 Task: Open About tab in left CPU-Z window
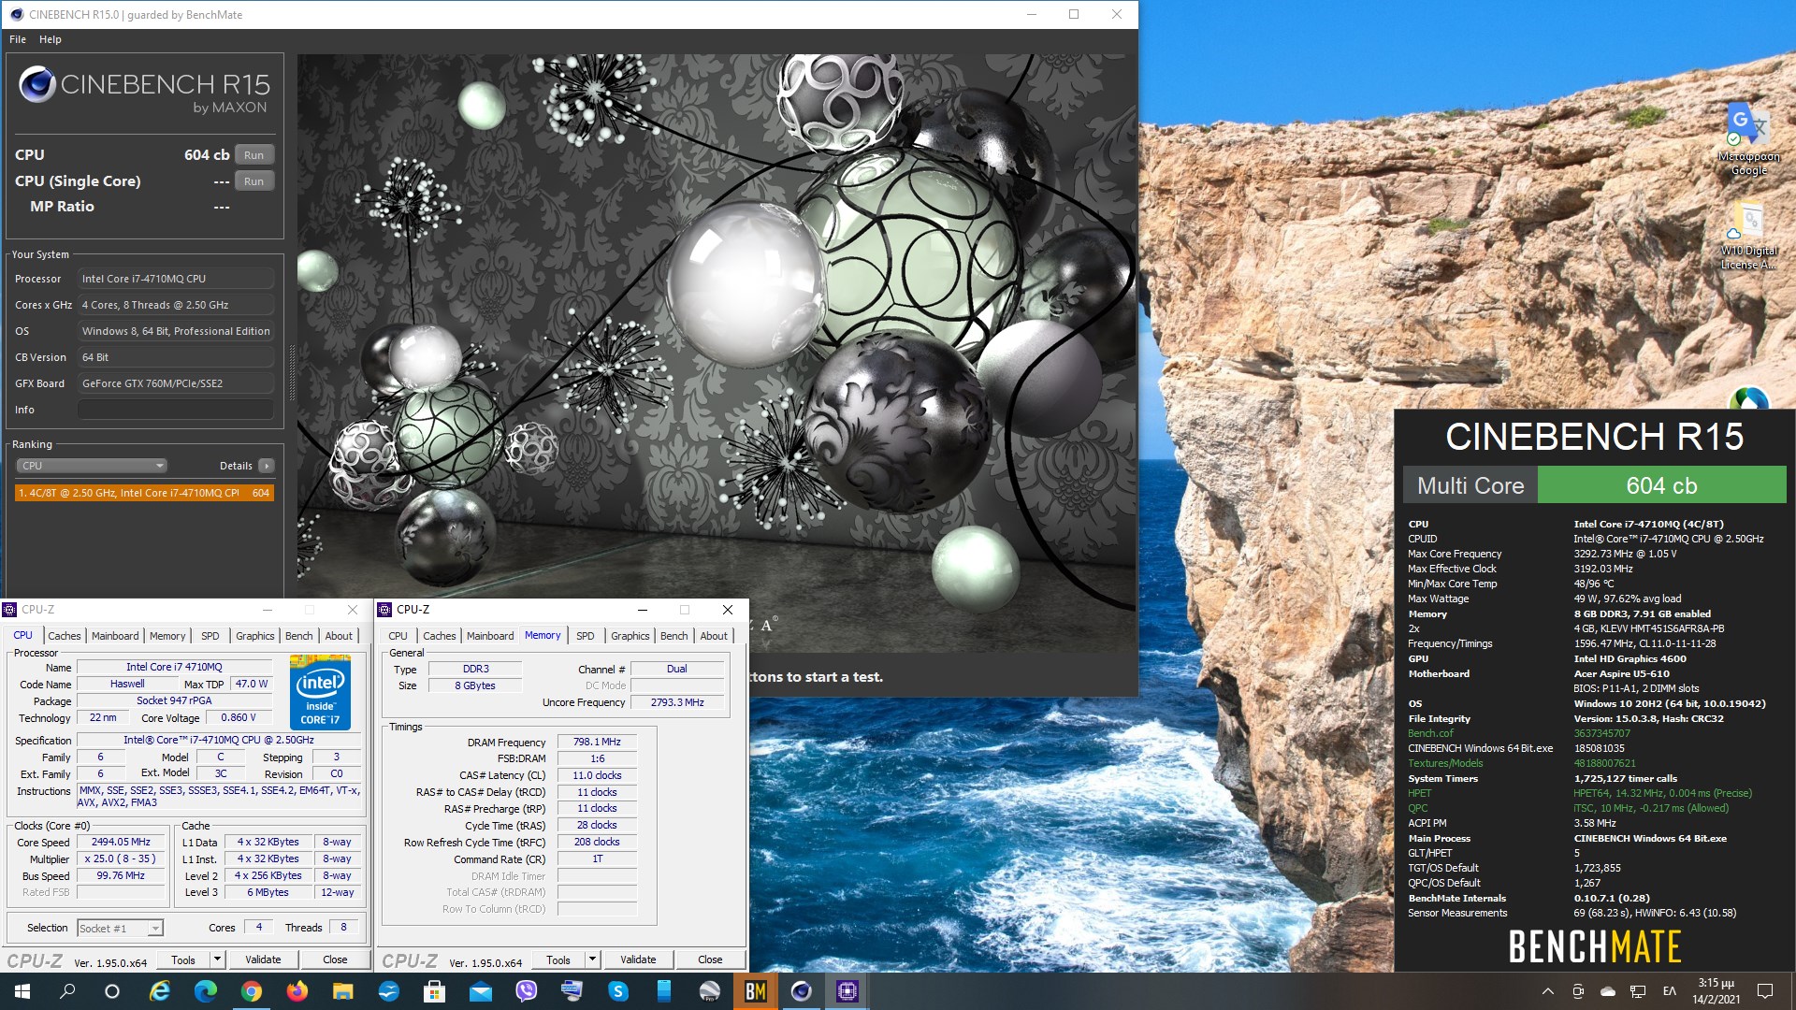(x=339, y=636)
